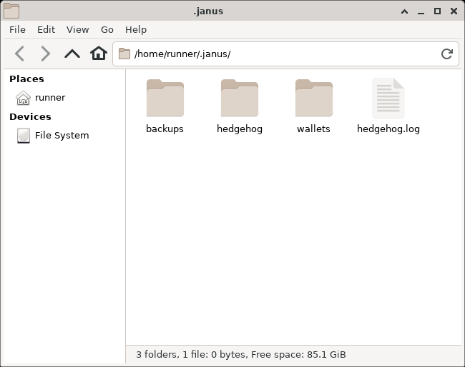Minimize the .janus window
Image resolution: width=465 pixels, height=367 pixels.
click(x=421, y=12)
